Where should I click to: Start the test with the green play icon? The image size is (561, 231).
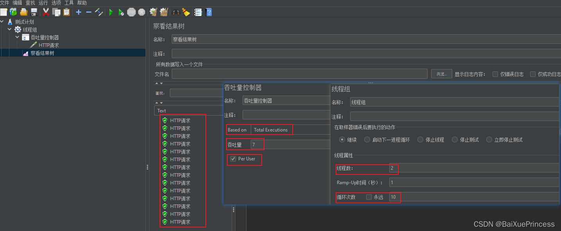point(111,12)
